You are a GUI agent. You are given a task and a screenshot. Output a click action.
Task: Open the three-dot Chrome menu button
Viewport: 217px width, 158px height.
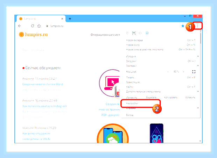pos(198,26)
